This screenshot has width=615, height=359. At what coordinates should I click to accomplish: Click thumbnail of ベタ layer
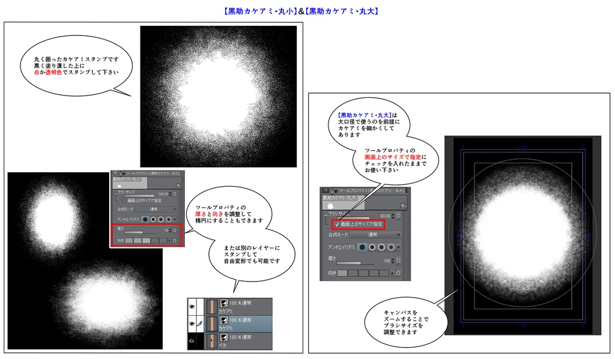pos(212,340)
